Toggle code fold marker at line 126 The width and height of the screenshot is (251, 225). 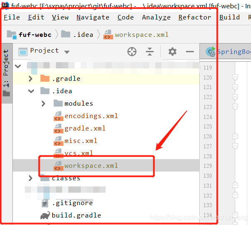pyautogui.click(x=235, y=136)
